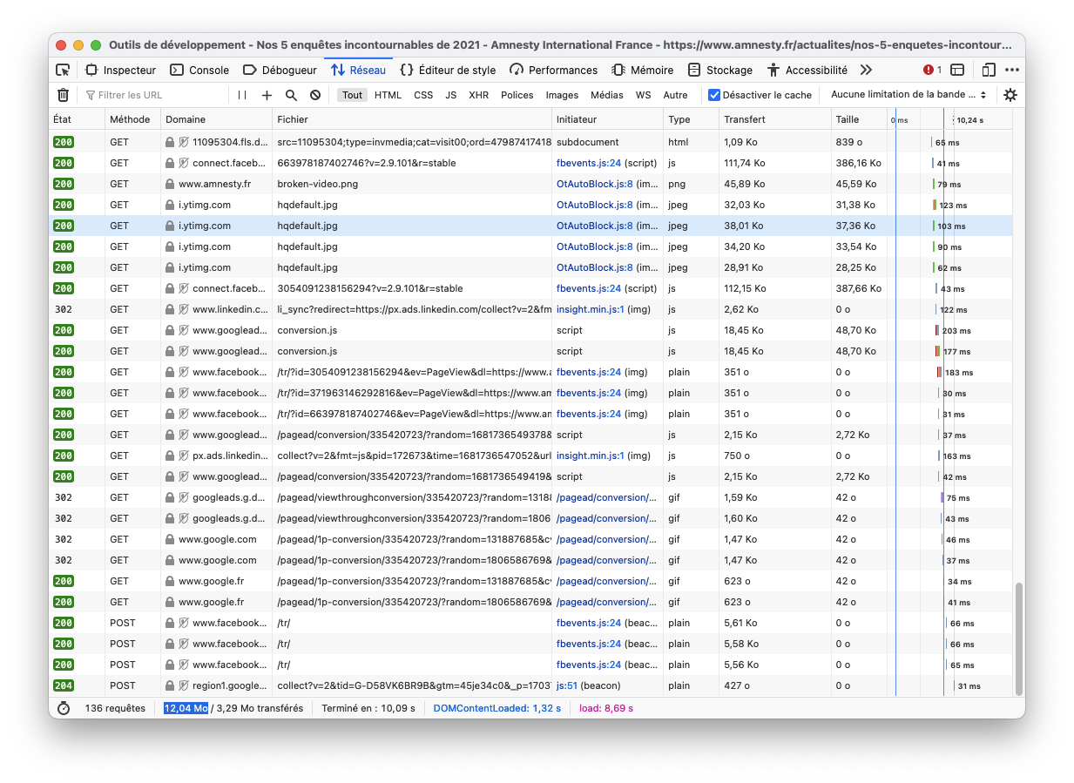Open the Stockage tab
This screenshot has width=1074, height=783.
click(720, 70)
